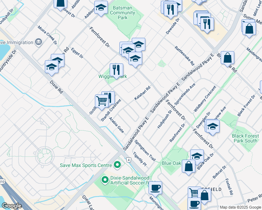Viewport: 262px width, 210px height.
Task: Click the school marker on Fernforest Dr
Action: 135,59
